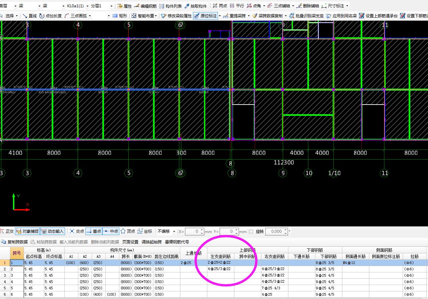Toggle 坐标 coordinate snap

coord(145,231)
